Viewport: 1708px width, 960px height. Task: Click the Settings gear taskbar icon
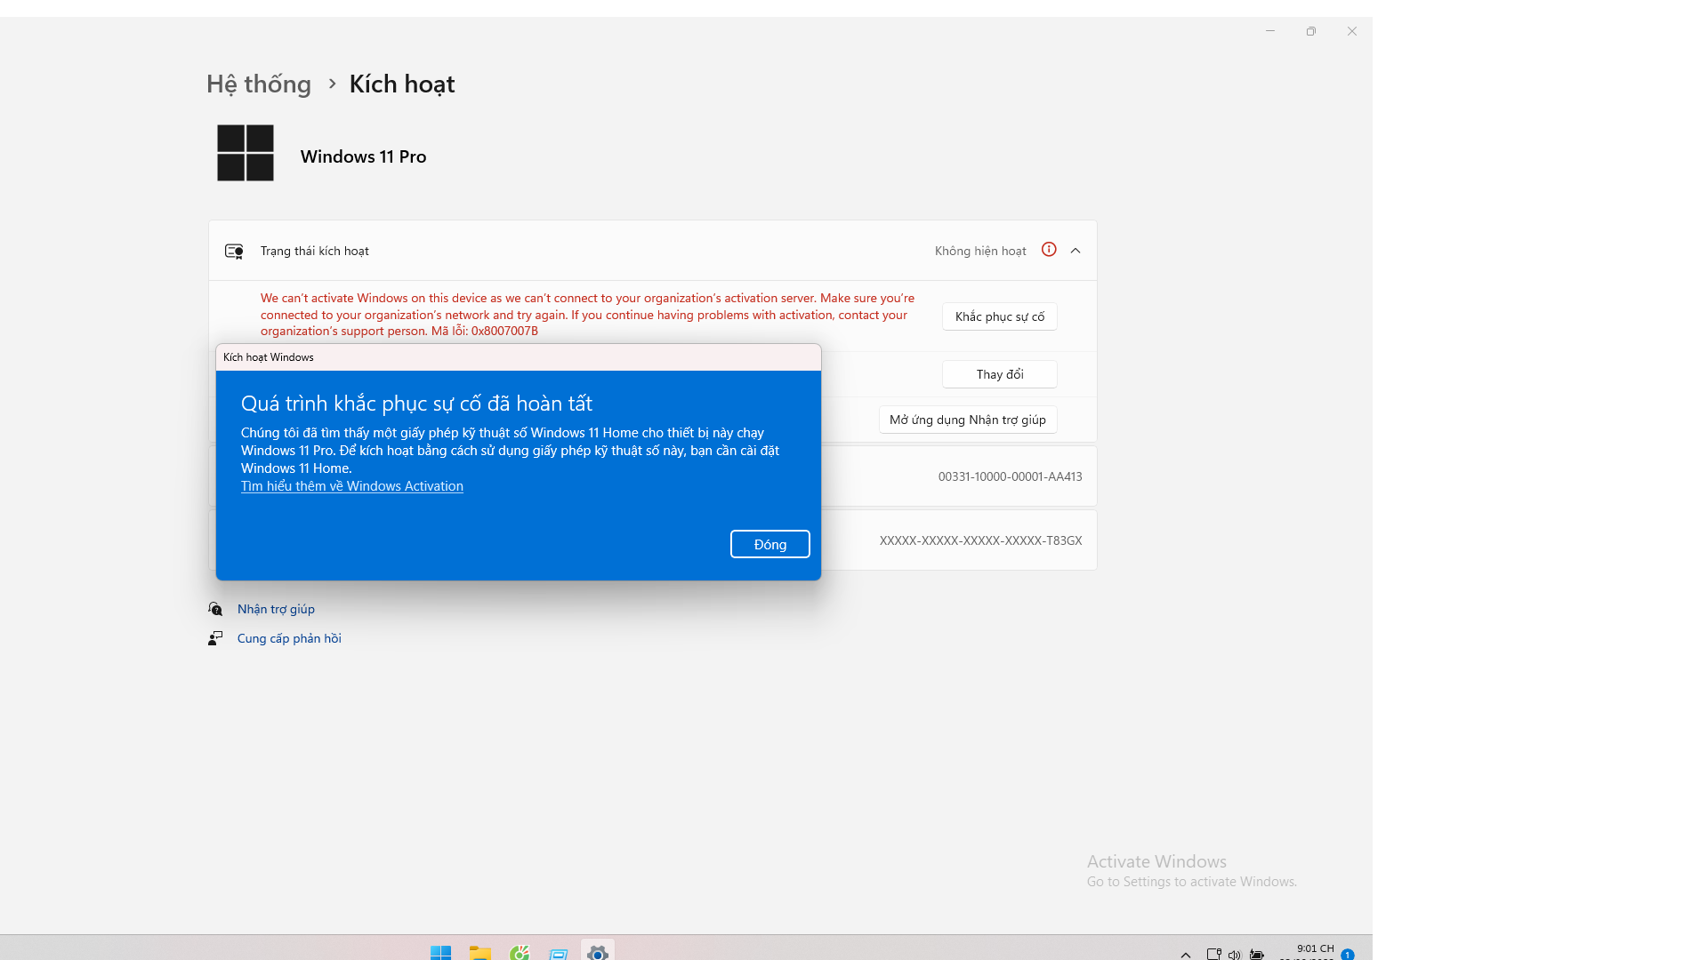598,952
